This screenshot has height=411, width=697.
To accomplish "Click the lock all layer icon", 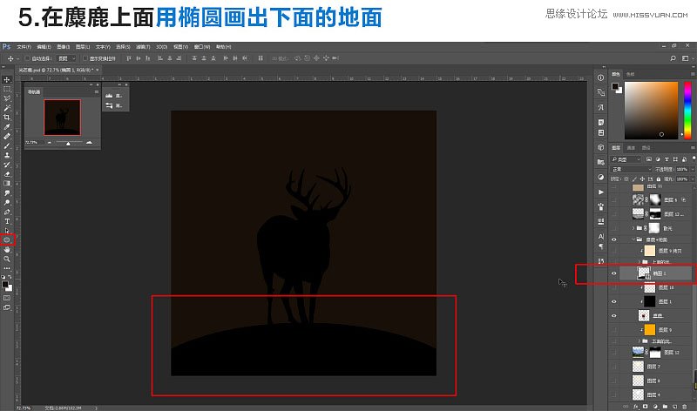I will point(659,179).
